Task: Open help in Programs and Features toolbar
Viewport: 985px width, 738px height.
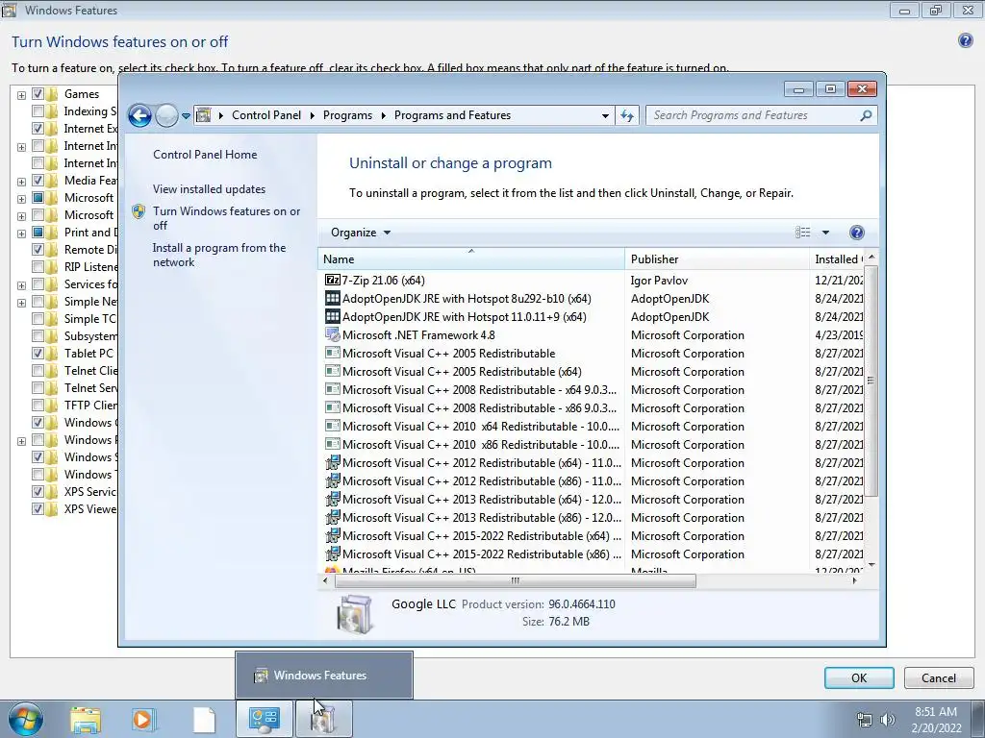Action: coord(856,233)
